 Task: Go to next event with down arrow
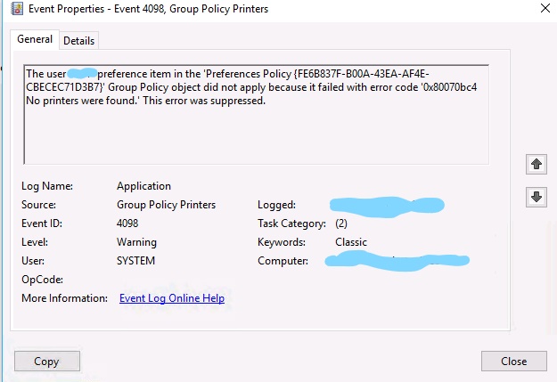[537, 197]
